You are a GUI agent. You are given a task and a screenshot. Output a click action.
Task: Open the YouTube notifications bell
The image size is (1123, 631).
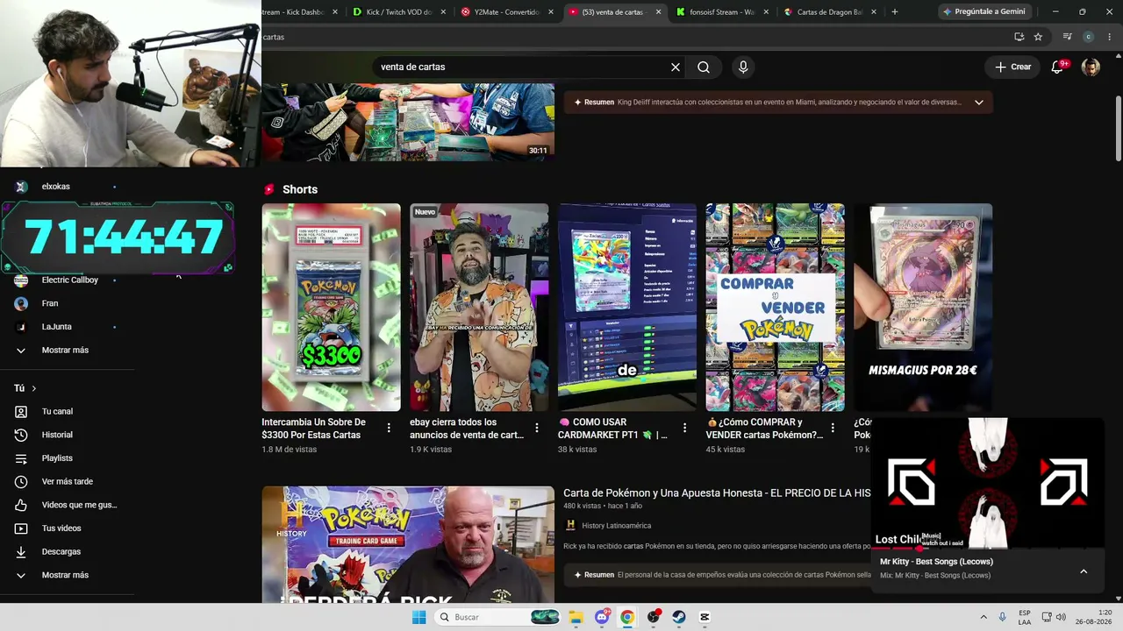point(1058,67)
